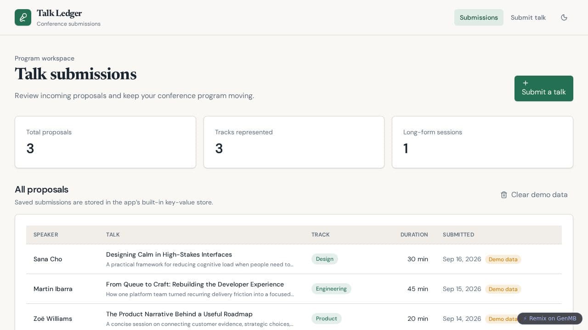The image size is (588, 330).
Task: Click the Demo data tag for Sana Cho
Action: click(503, 259)
